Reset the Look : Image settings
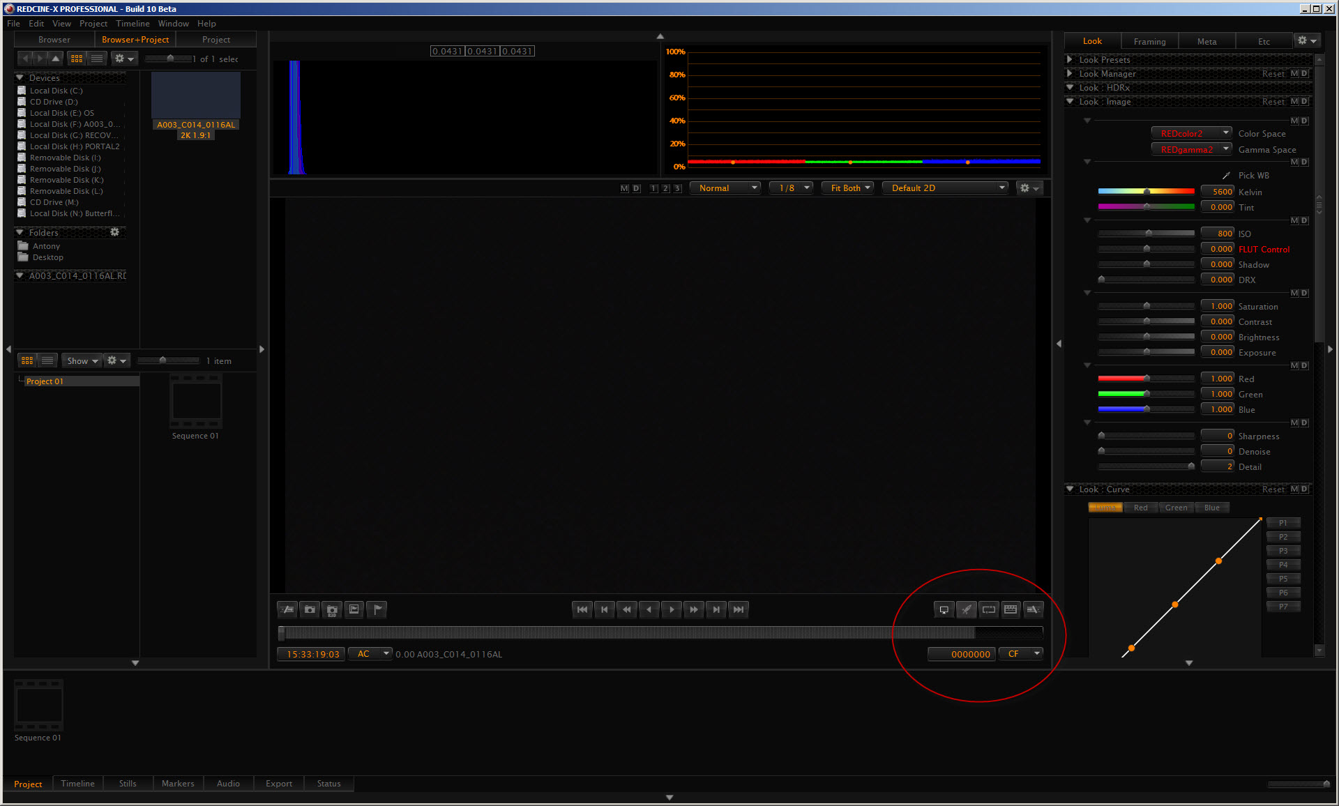The height and width of the screenshot is (806, 1339). tap(1273, 102)
